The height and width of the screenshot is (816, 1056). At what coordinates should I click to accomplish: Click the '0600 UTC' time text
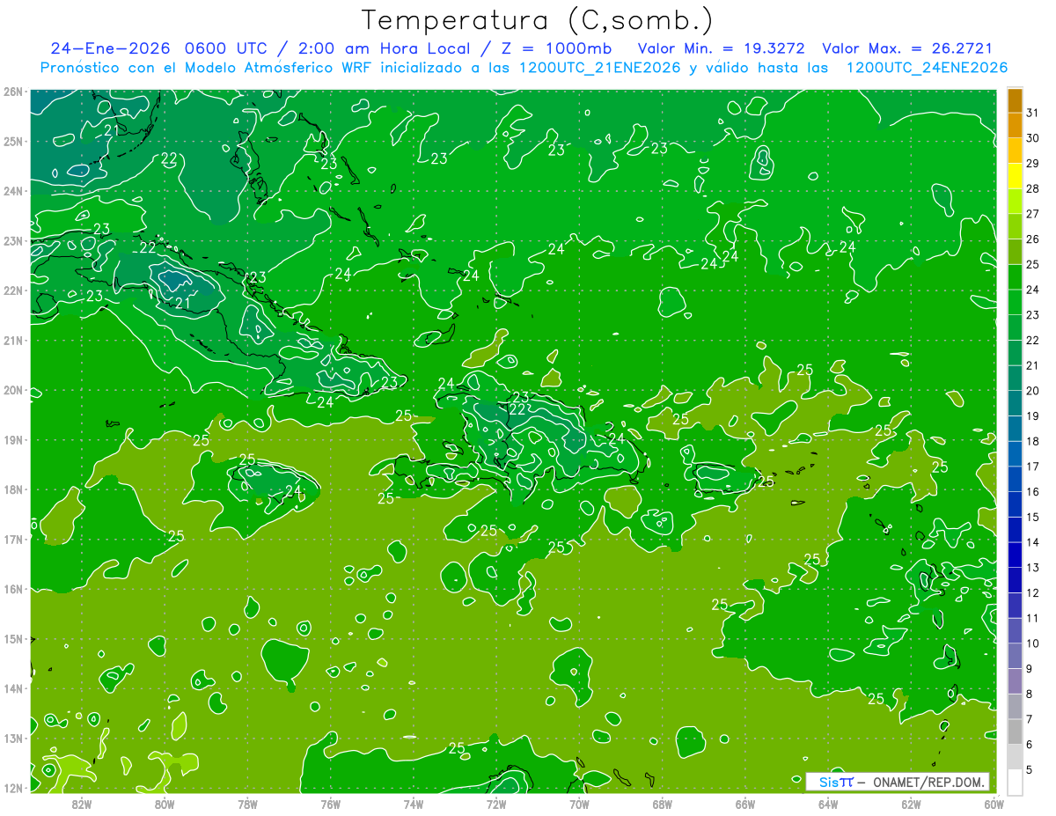(x=227, y=48)
